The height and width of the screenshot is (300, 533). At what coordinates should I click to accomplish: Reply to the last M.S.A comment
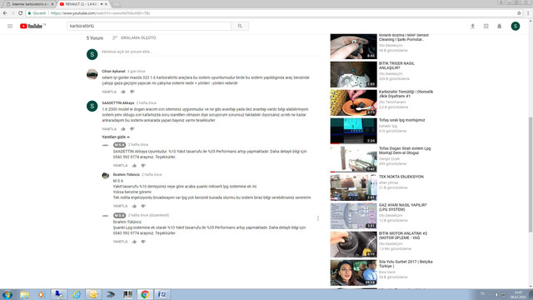120,242
